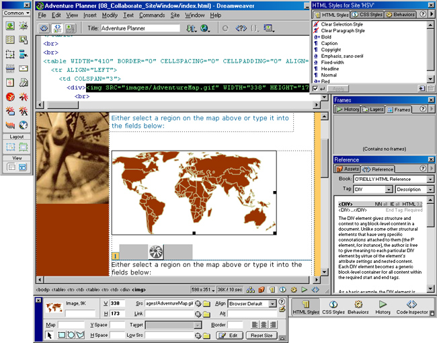
Task: Browse for Src file folder icon
Action: (206, 303)
